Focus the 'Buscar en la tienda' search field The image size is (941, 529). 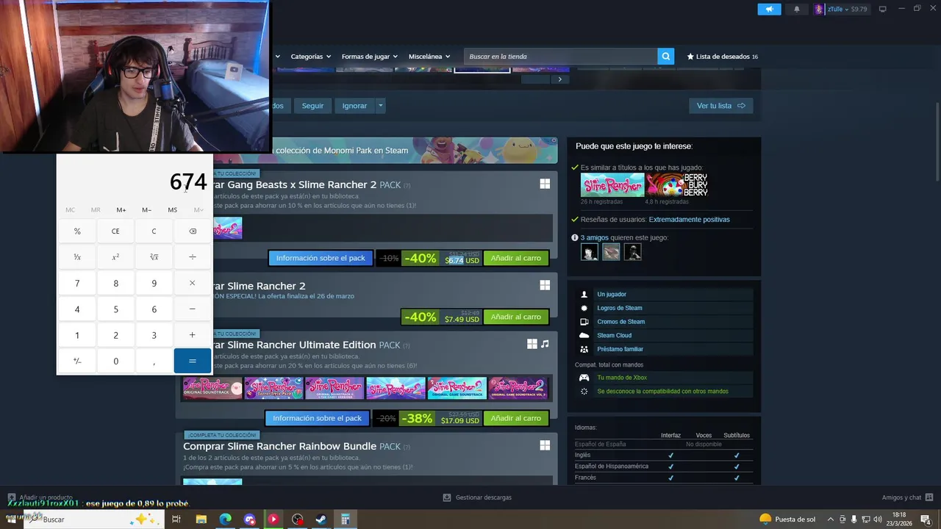pyautogui.click(x=561, y=57)
